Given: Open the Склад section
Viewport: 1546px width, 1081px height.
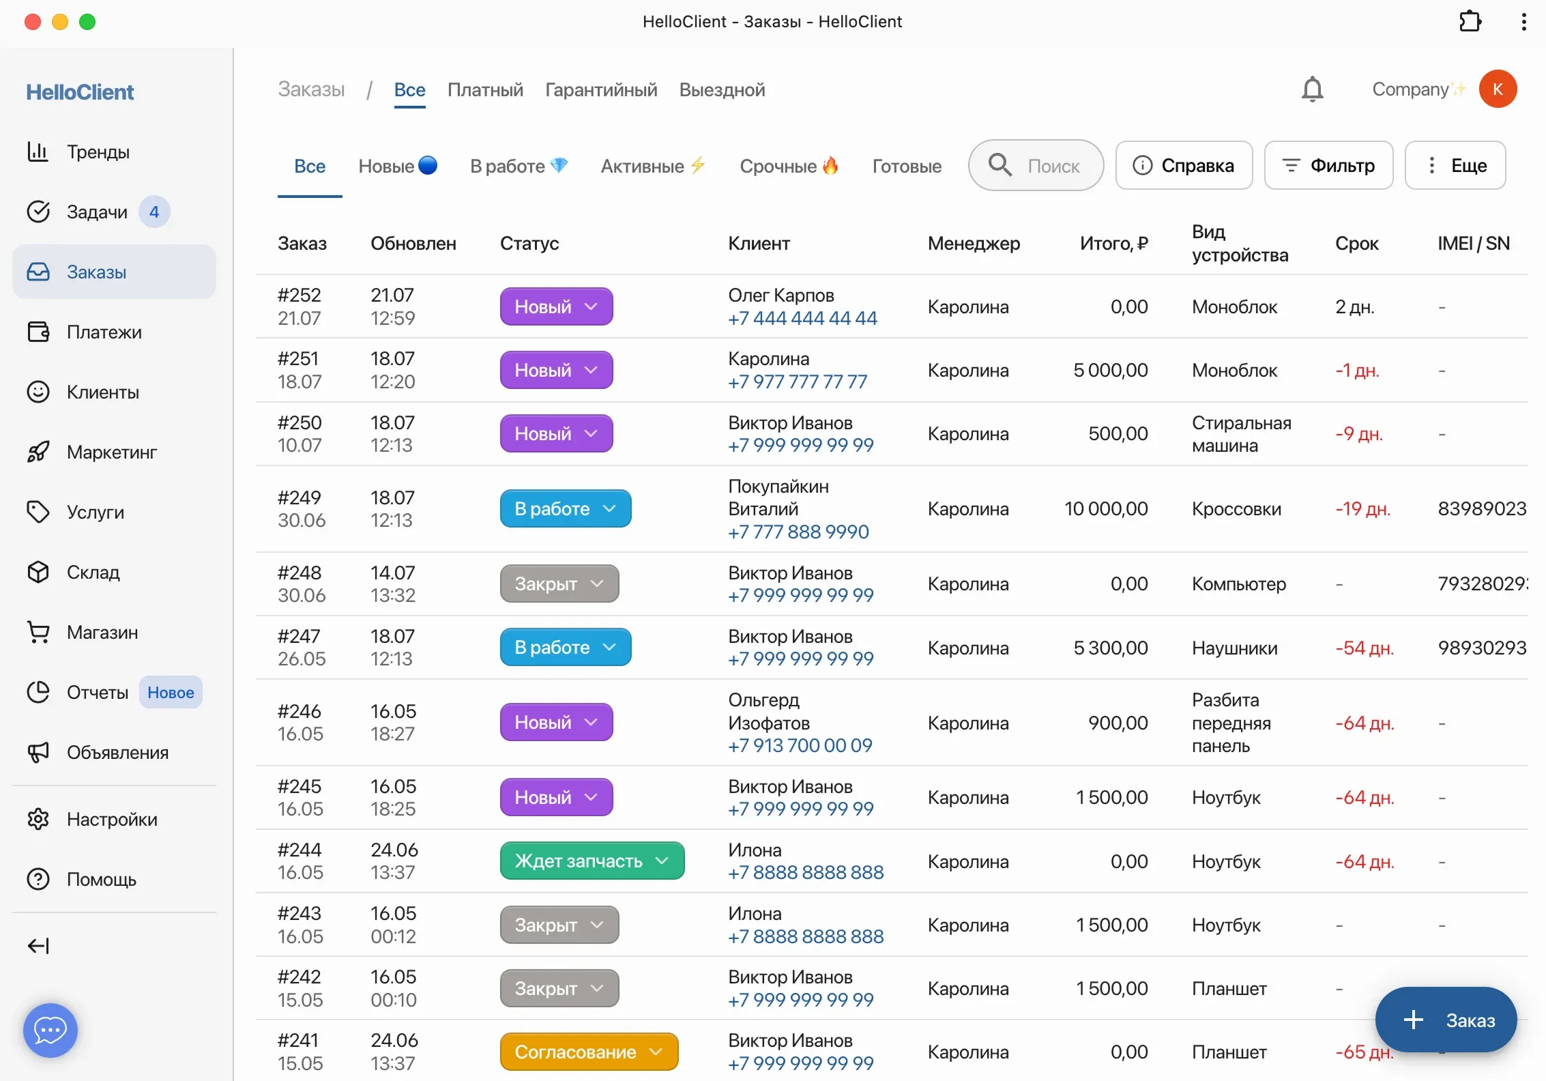Looking at the screenshot, I should tap(93, 572).
